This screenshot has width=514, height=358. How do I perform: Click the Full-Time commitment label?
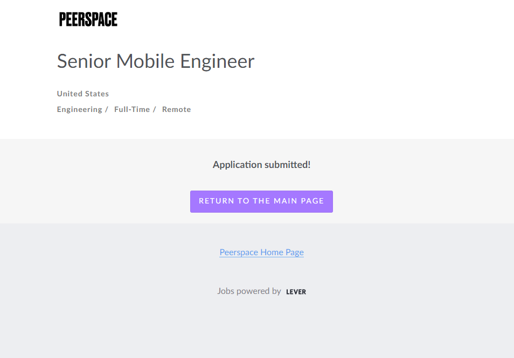point(132,109)
